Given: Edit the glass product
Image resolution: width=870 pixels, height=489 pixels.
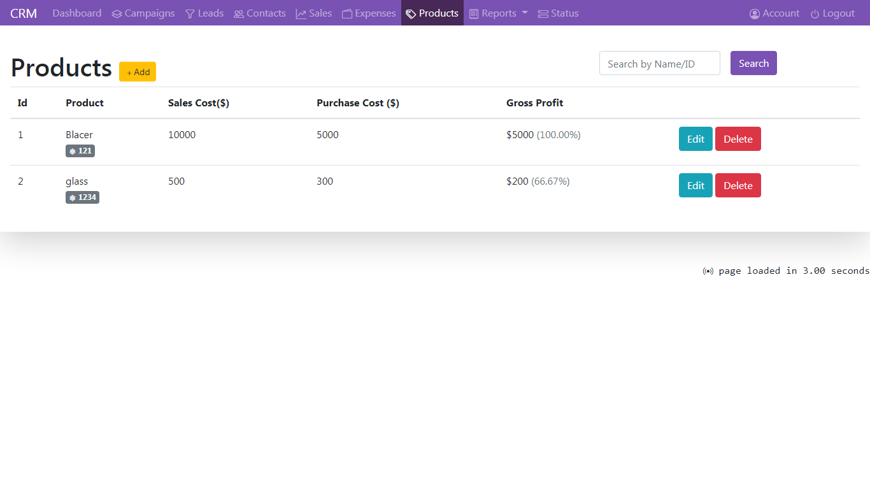Looking at the screenshot, I should coord(695,185).
